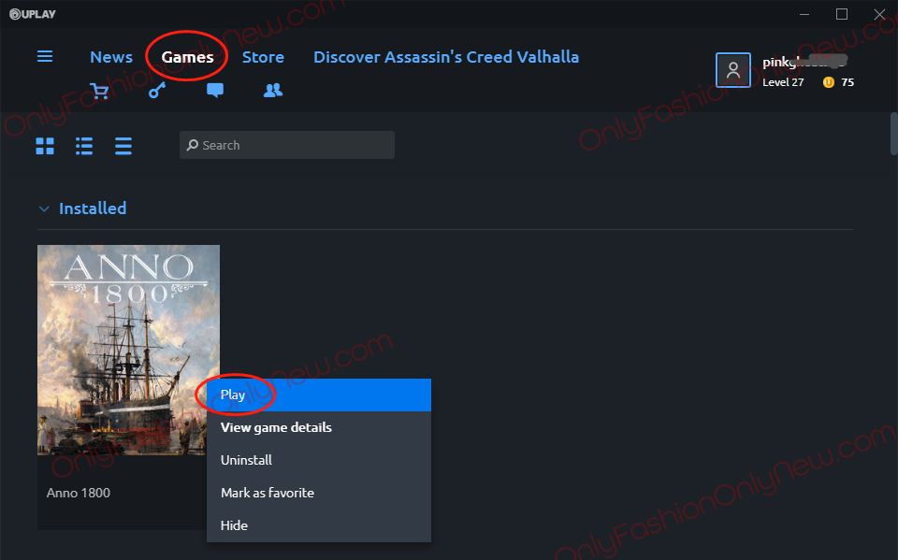This screenshot has width=898, height=560.
Task: Go to the News tab
Action: (x=111, y=57)
